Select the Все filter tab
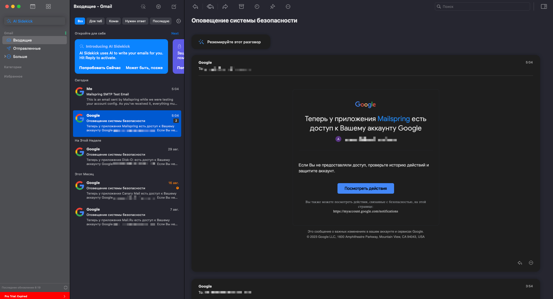Viewport: 553px width, 299px height. pyautogui.click(x=80, y=21)
